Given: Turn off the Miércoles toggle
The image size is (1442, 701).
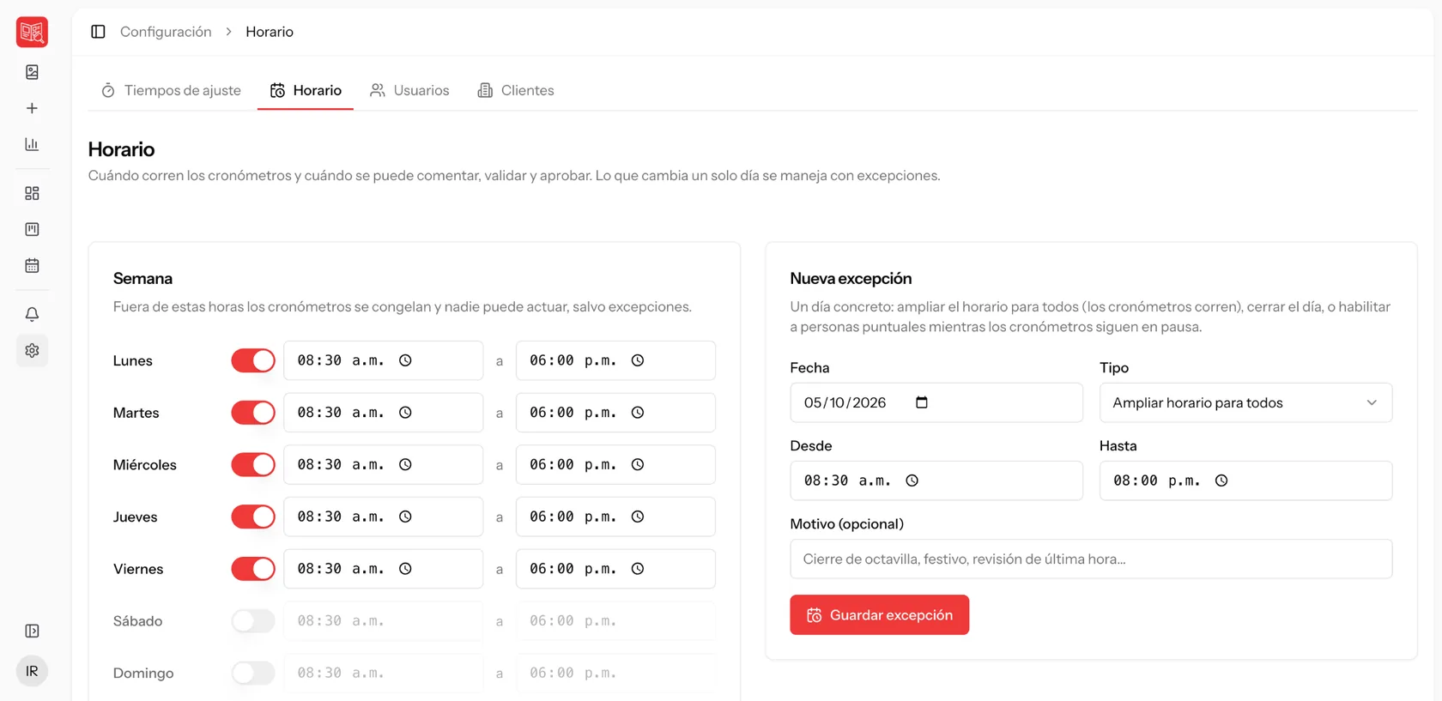Looking at the screenshot, I should [x=253, y=465].
